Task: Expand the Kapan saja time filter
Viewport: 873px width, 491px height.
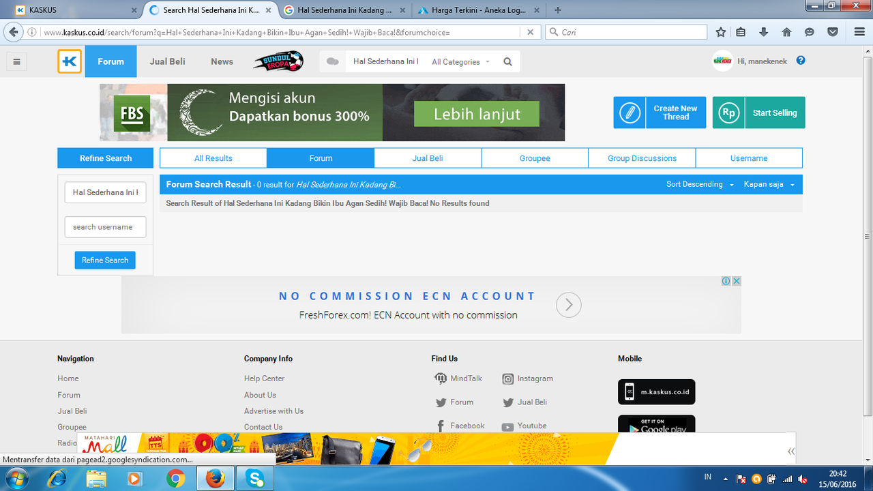Action: pos(769,185)
